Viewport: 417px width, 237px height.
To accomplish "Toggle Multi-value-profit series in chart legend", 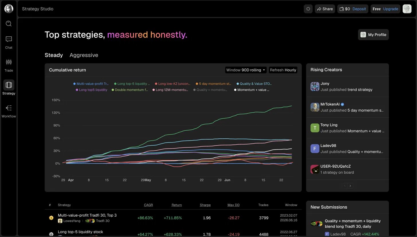I will (x=91, y=84).
